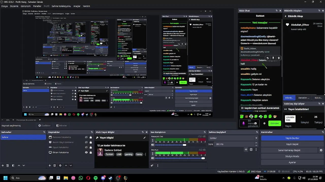Adjust the Masaüstü Ses volume slider
325x182 pixels.
click(x=184, y=145)
